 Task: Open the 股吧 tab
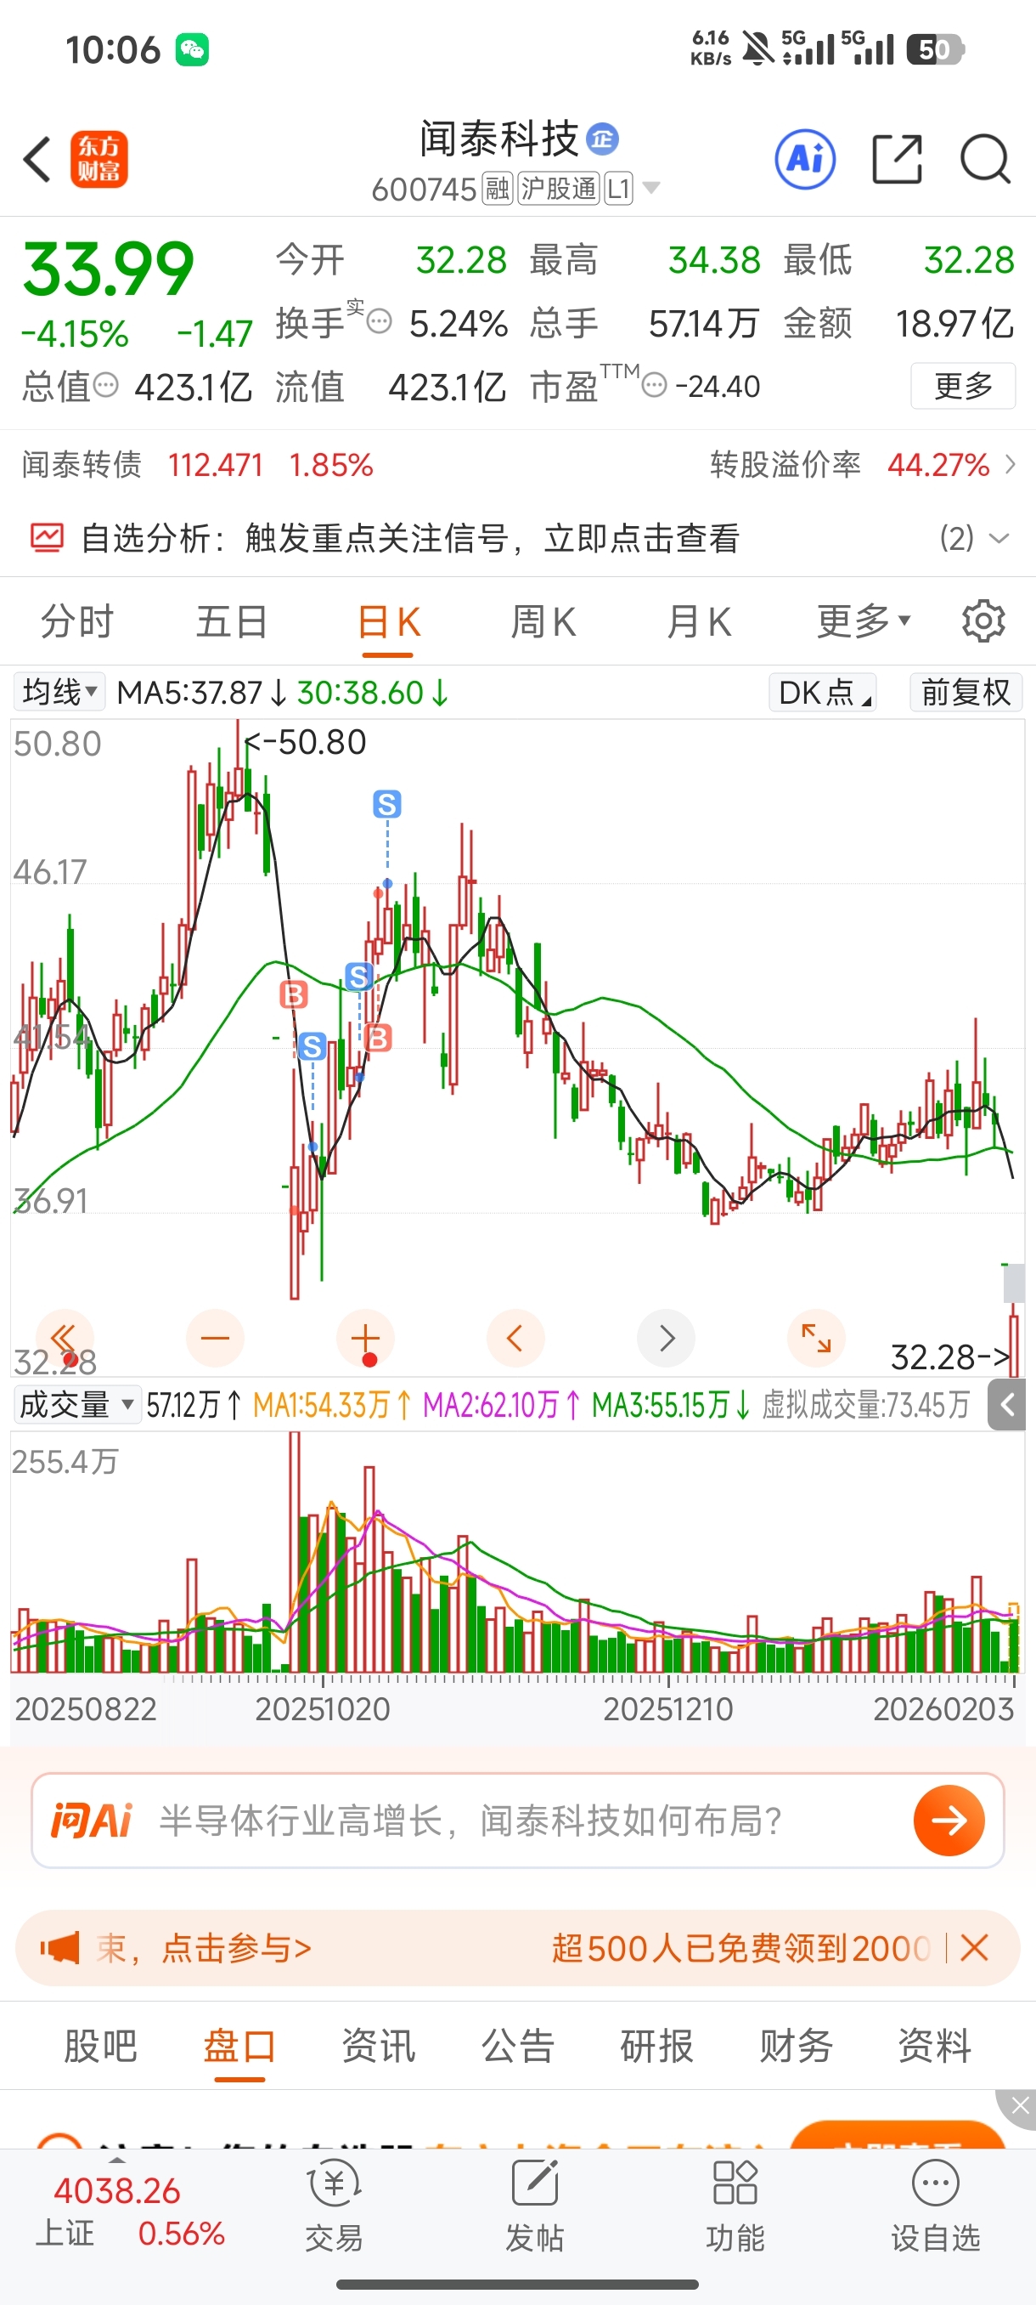point(100,2046)
